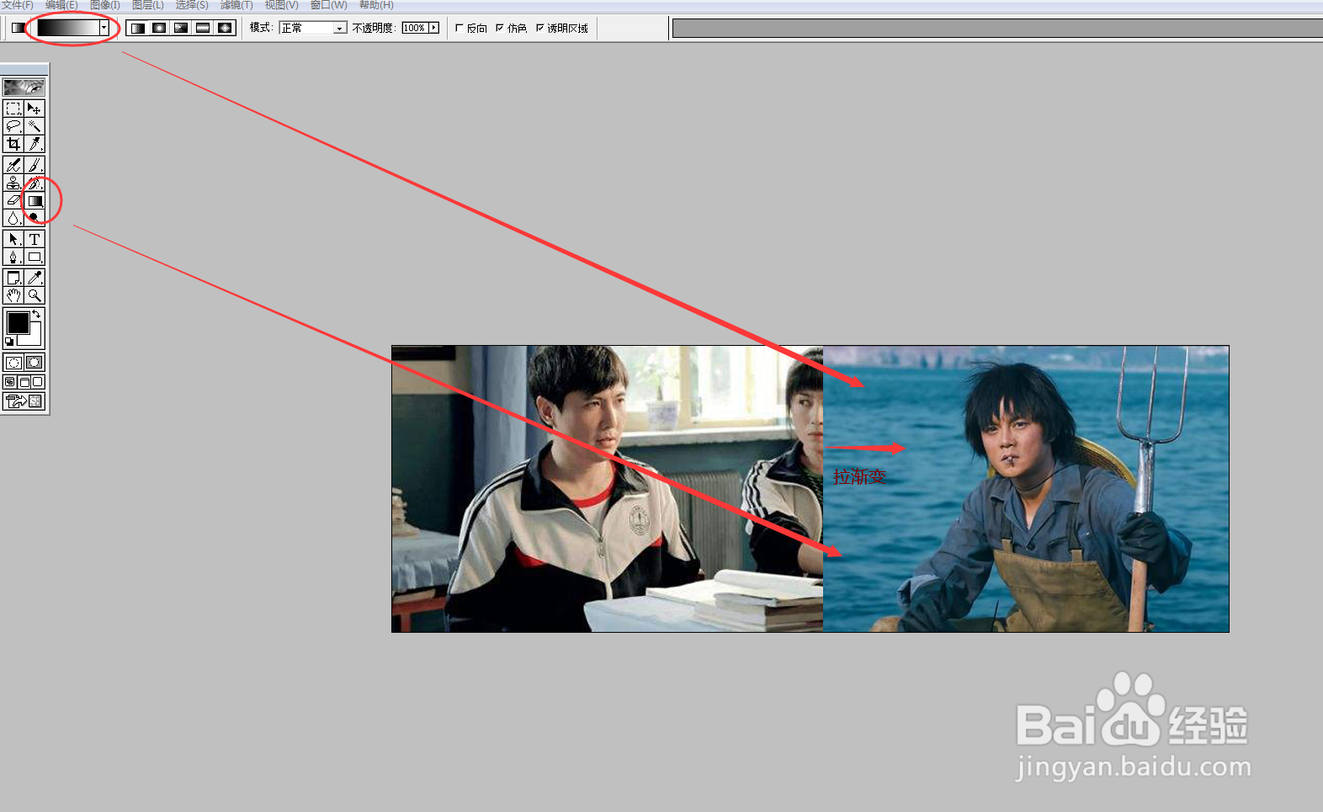Select the Clone Stamp tool
Screen dimensions: 1323x812
(x=13, y=183)
